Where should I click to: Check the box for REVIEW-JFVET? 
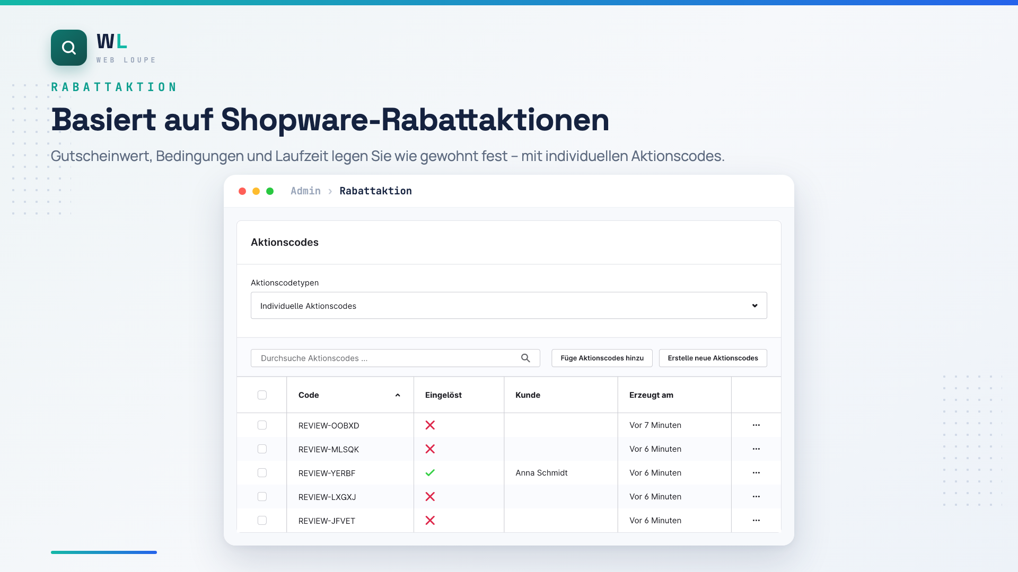click(262, 521)
